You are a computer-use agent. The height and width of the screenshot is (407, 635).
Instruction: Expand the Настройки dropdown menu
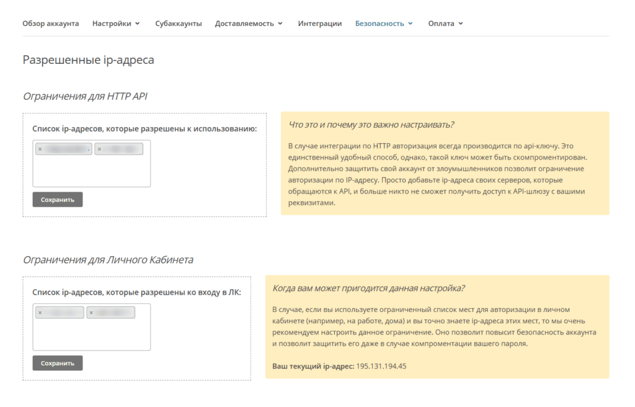(116, 24)
